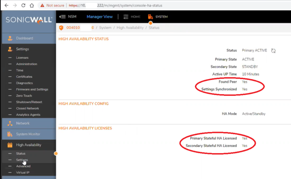Open Licenses under Settings
This screenshot has width=291, height=179.
tap(22, 58)
